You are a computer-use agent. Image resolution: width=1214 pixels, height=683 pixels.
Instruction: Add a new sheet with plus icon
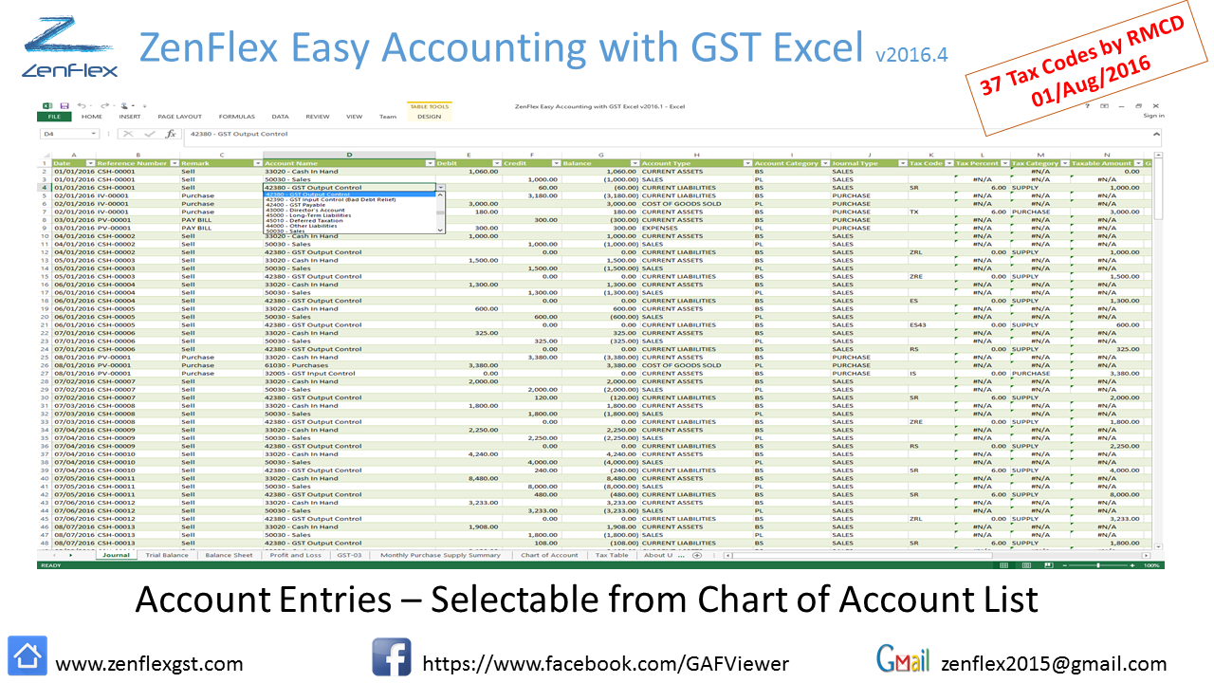pyautogui.click(x=697, y=555)
